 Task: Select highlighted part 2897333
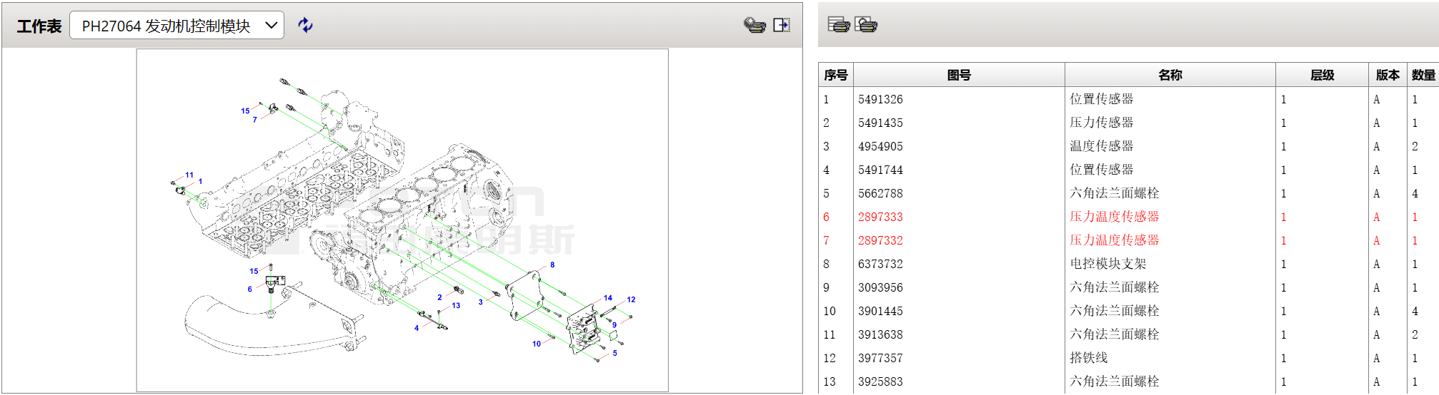pyautogui.click(x=880, y=217)
